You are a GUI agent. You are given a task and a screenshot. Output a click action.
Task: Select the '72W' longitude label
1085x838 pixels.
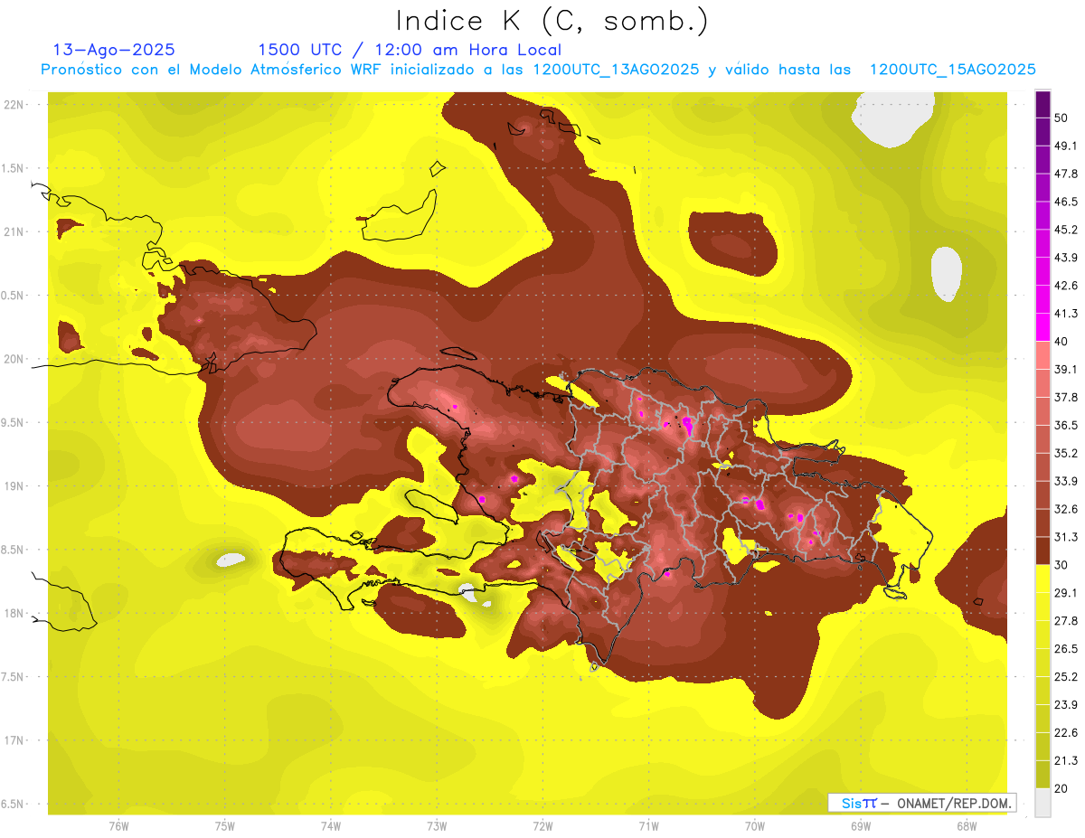(x=542, y=826)
